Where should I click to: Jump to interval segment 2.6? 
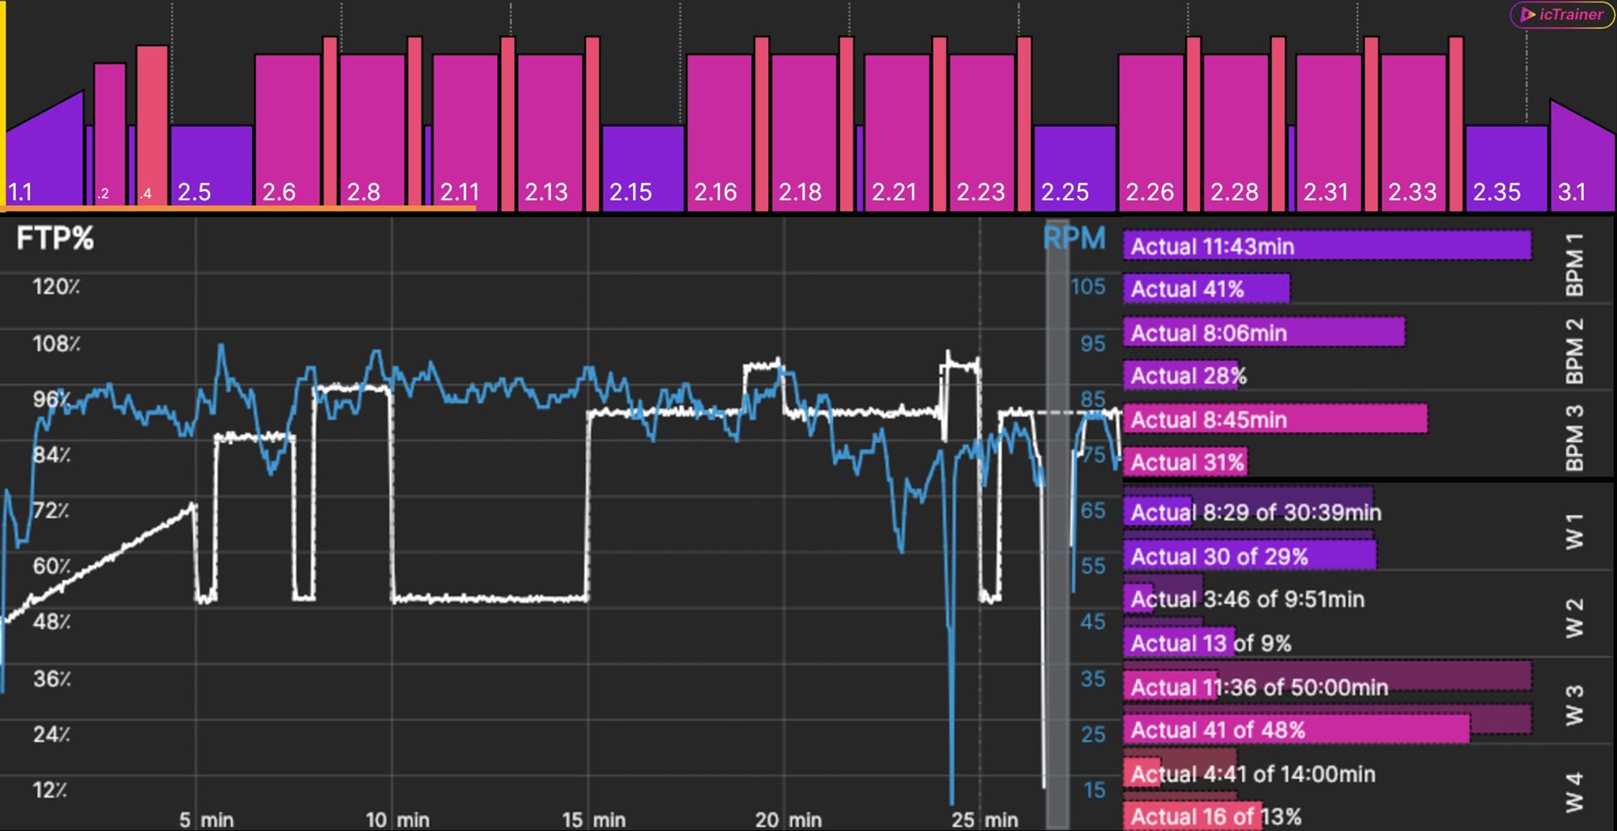287,134
